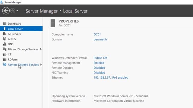Click the RDFarm sidebar icon
Screen dimensions: 193x108
(x=5, y=59)
